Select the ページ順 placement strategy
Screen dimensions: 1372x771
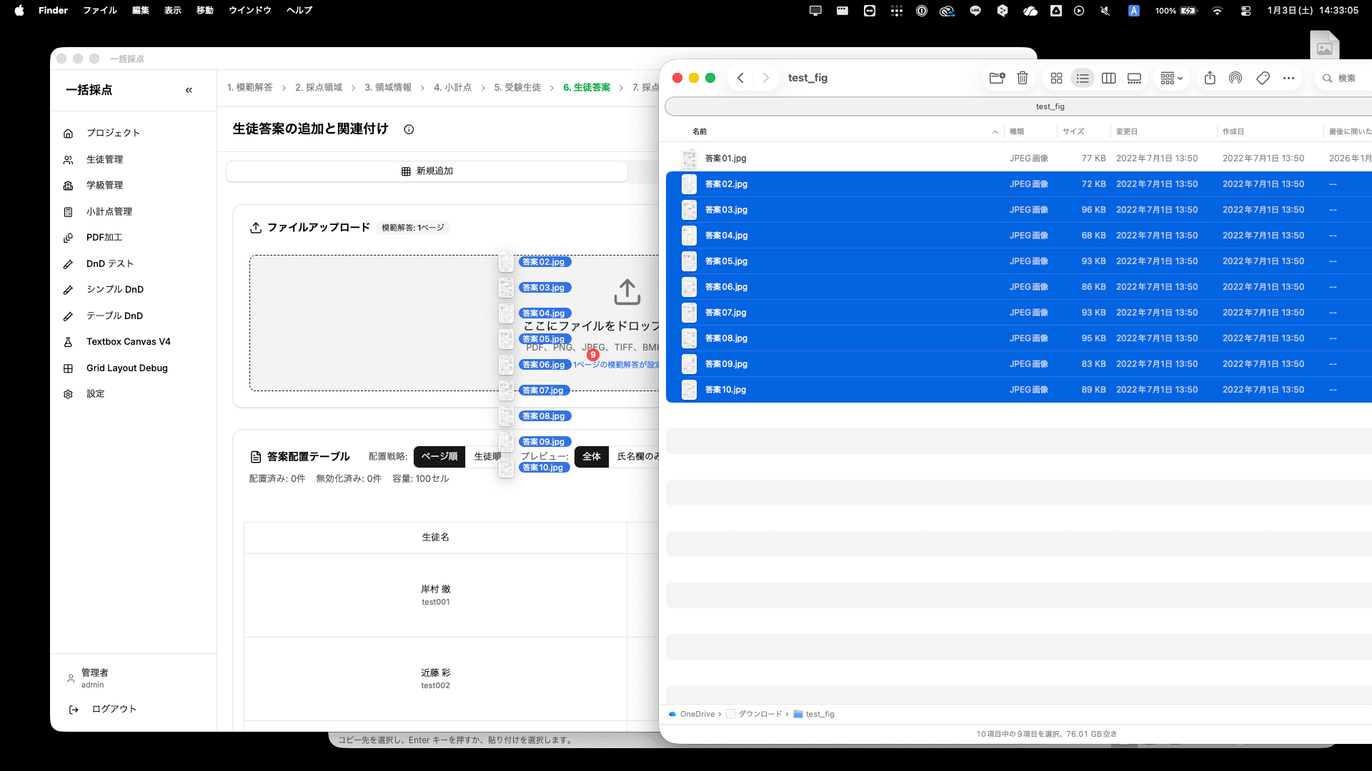(x=439, y=456)
